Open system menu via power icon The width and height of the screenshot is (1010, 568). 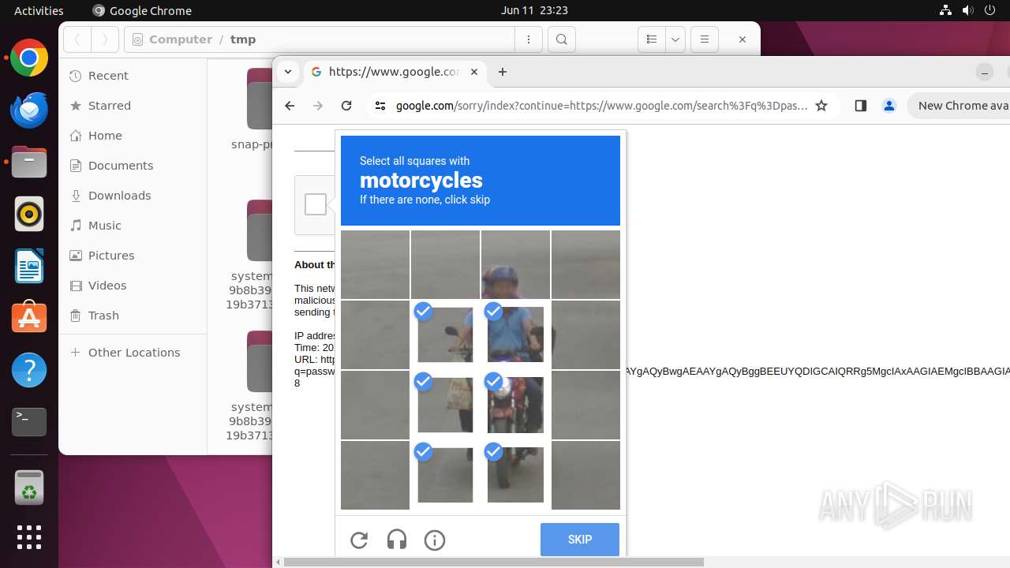pos(990,10)
